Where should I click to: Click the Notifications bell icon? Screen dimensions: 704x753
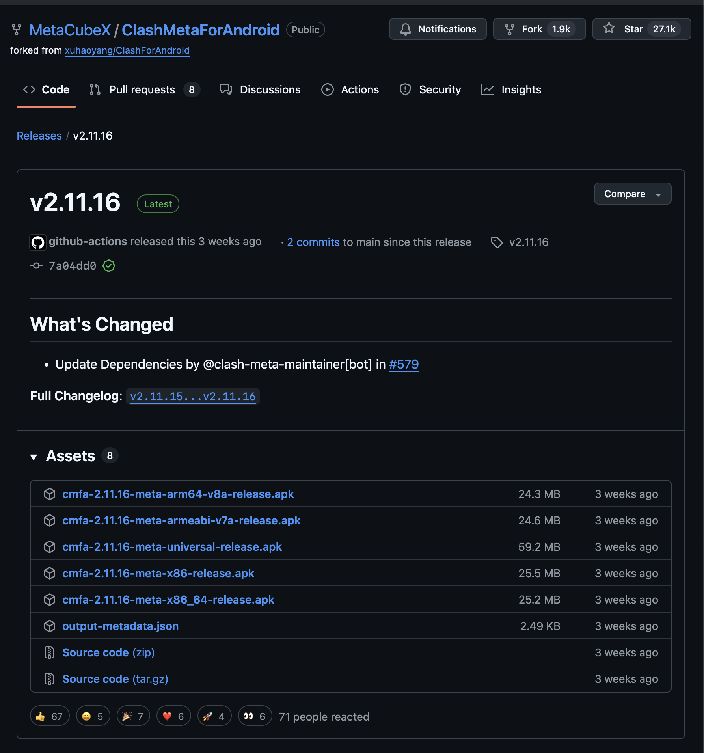point(405,29)
